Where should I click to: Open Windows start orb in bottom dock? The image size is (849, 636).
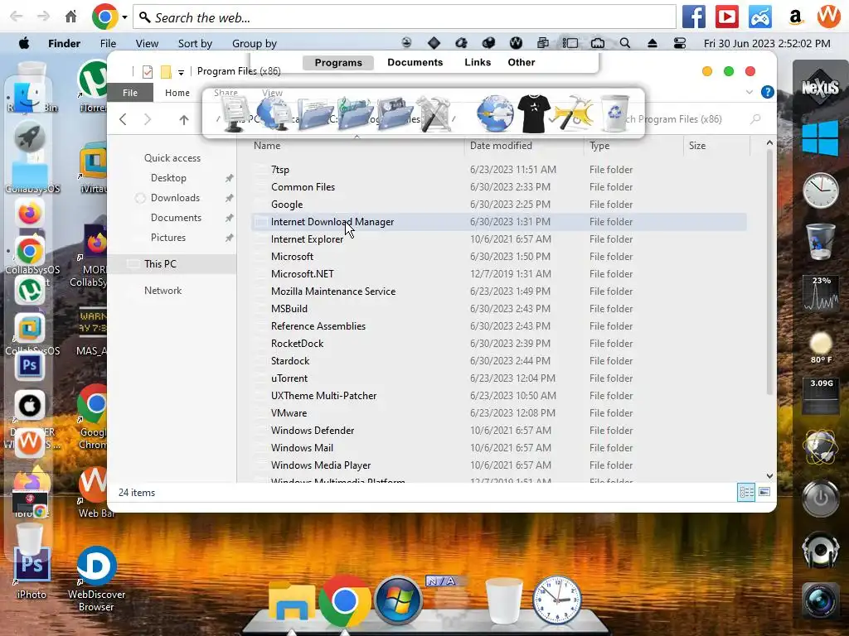click(x=398, y=600)
